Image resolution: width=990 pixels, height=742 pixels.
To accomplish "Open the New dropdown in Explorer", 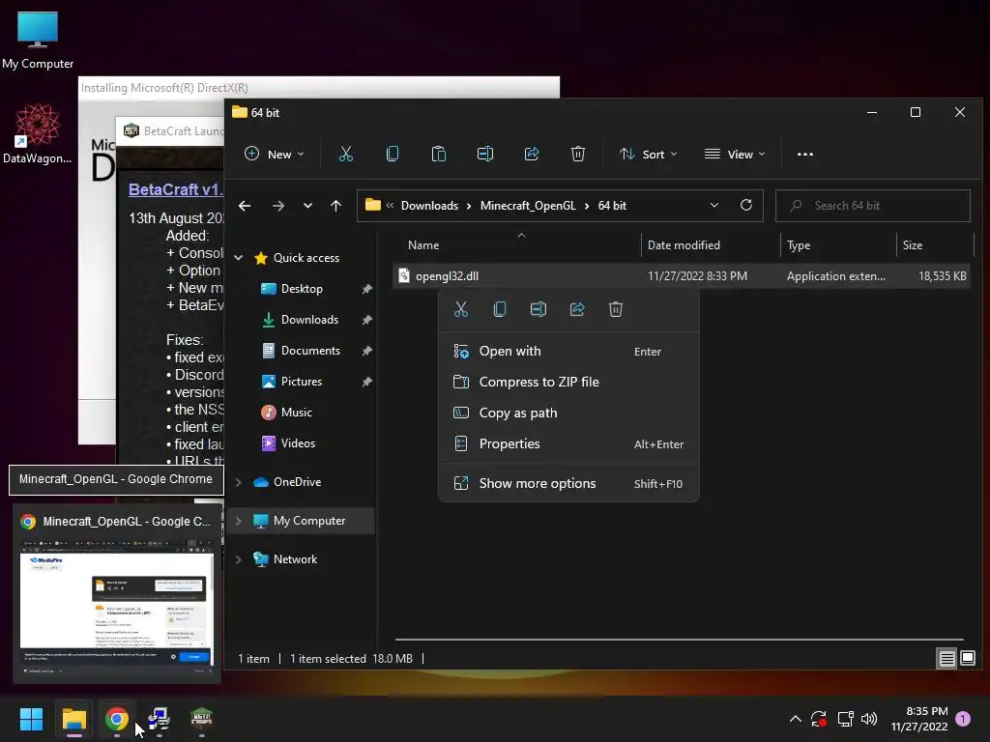I will point(275,154).
